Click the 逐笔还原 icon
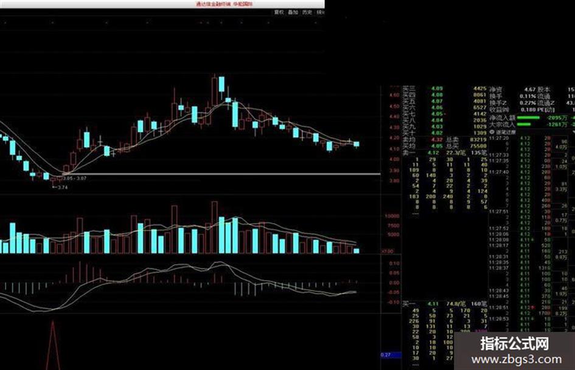Image resolution: width=575 pixels, height=370 pixels. point(492,132)
